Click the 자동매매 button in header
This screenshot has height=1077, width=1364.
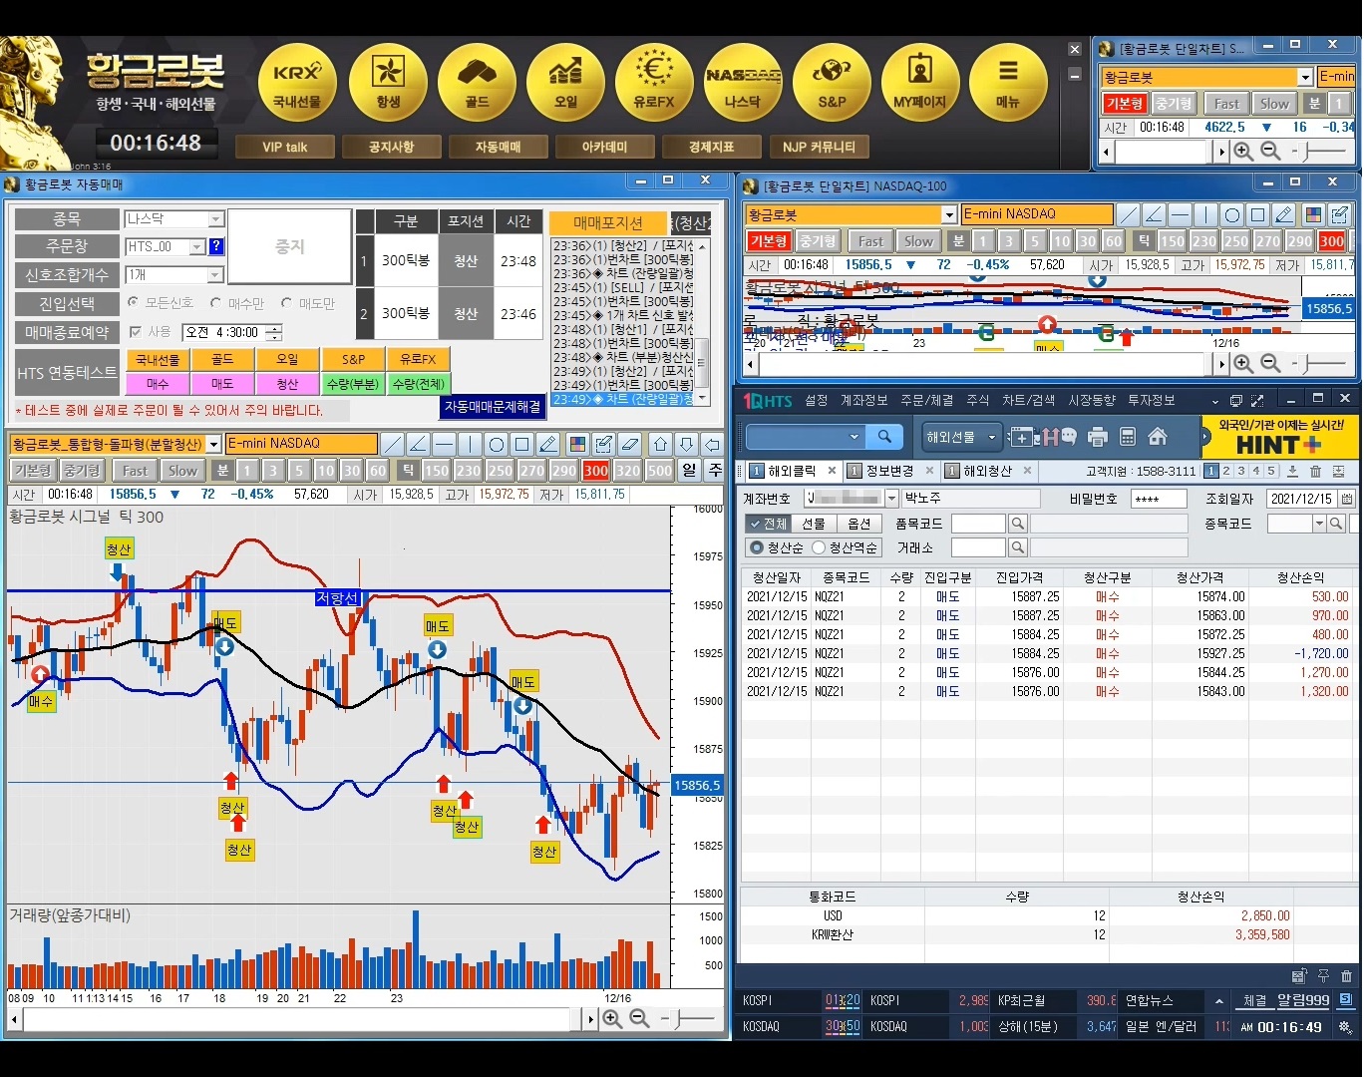click(x=499, y=147)
